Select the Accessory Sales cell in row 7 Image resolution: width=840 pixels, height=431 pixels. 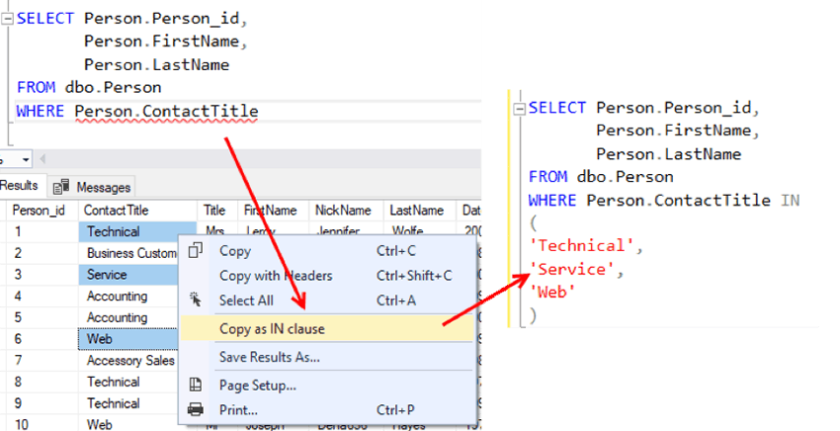130,361
